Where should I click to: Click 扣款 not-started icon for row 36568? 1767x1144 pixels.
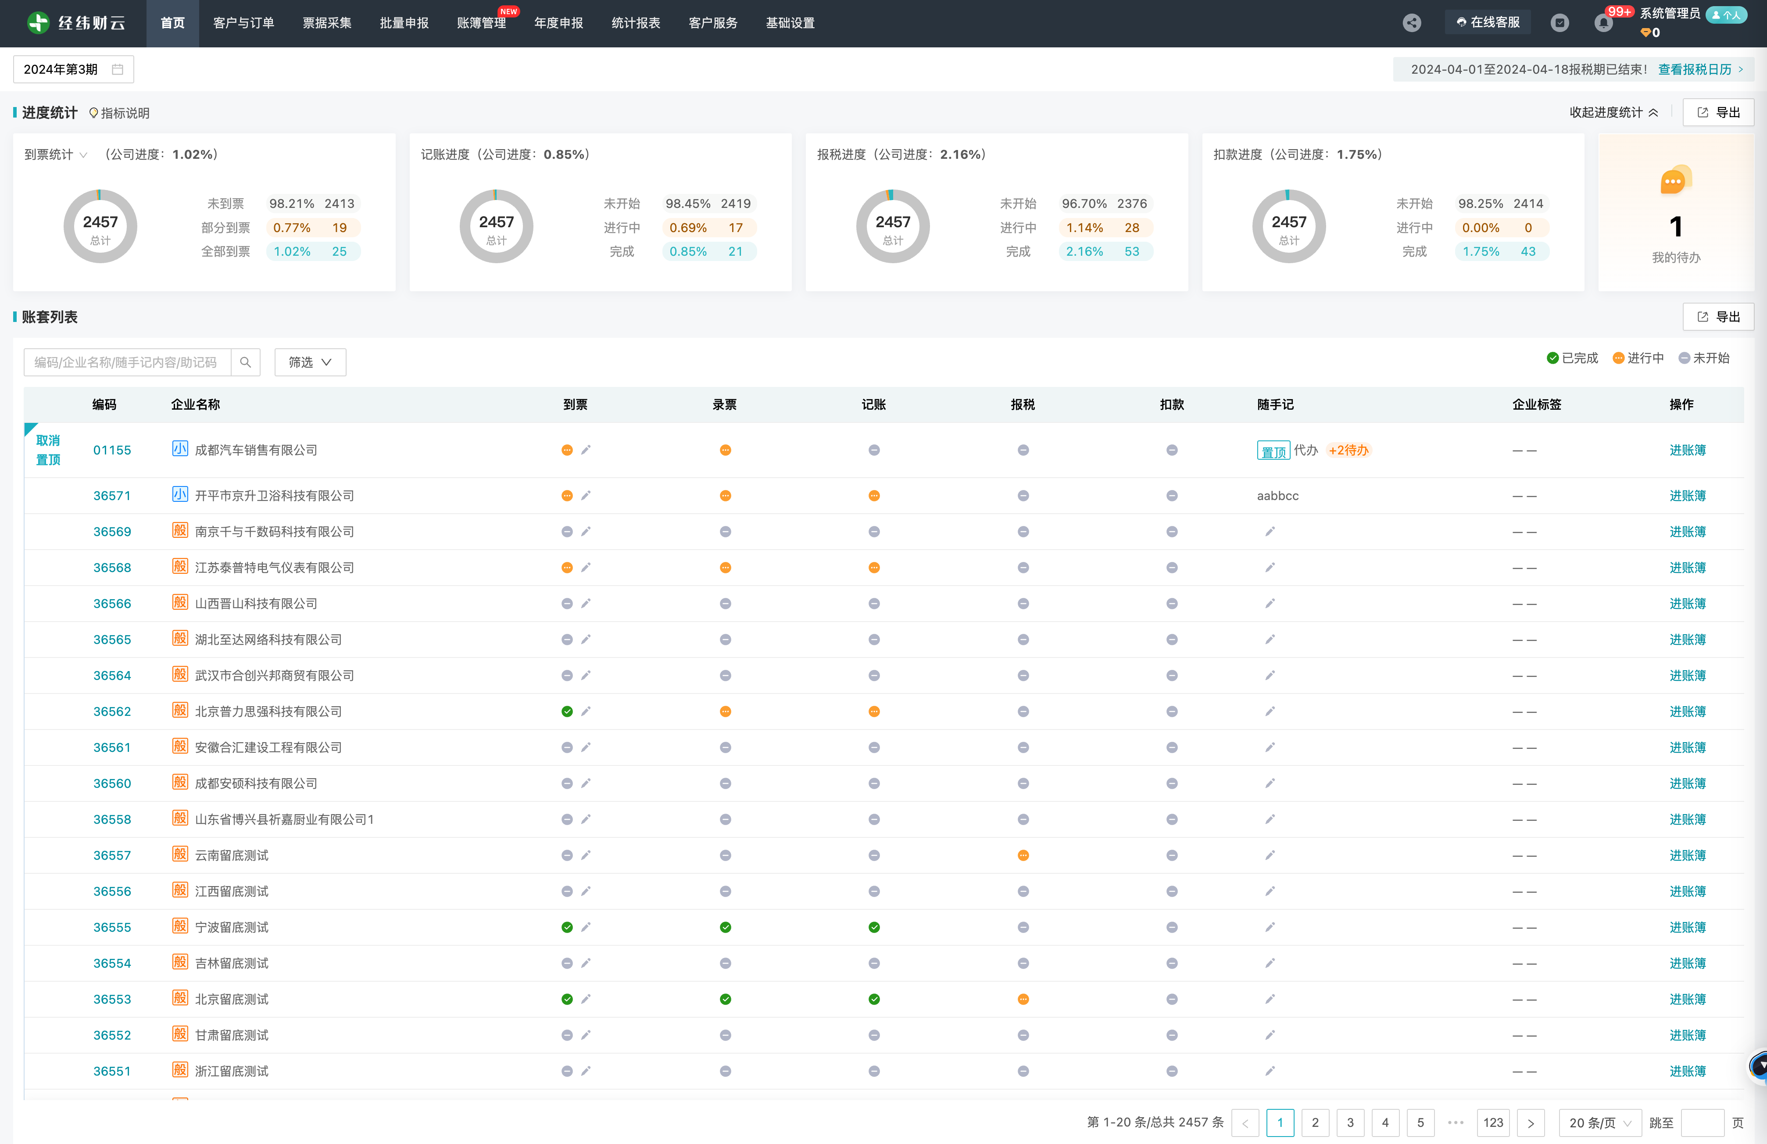pyautogui.click(x=1172, y=568)
